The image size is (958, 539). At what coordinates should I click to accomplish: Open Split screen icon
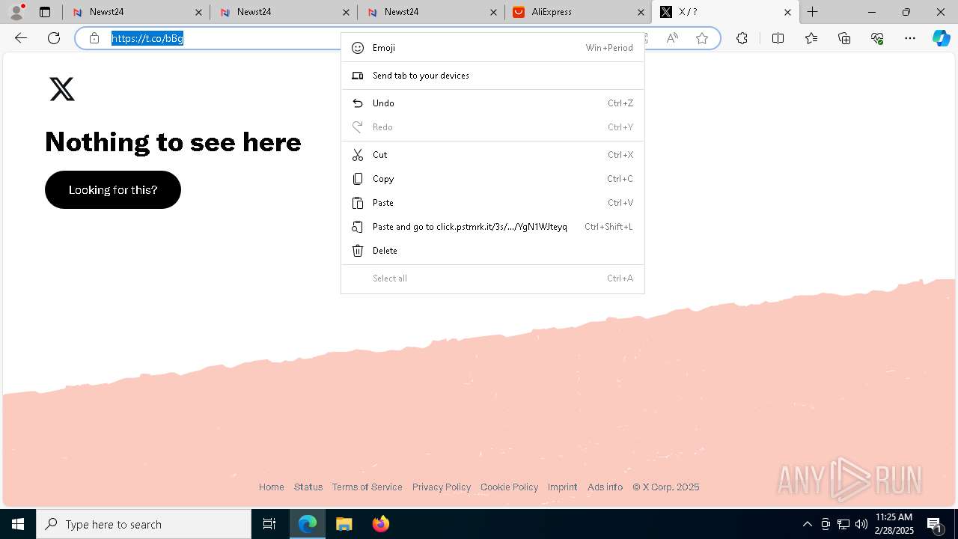tap(778, 38)
